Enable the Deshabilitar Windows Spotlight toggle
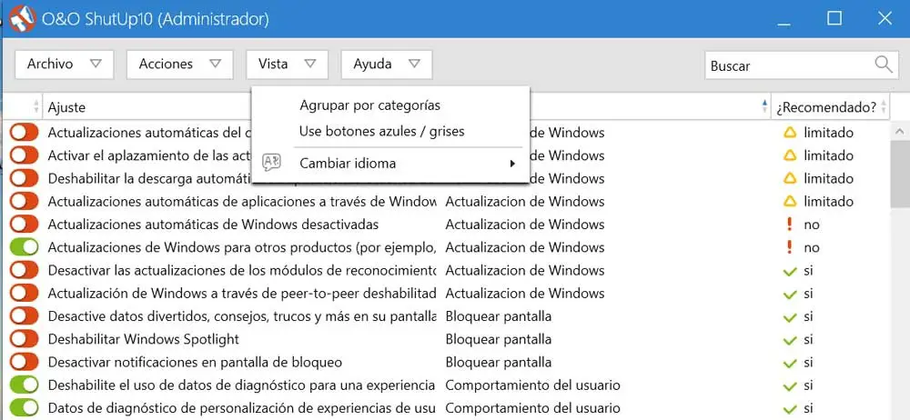This screenshot has height=420, width=910. (x=25, y=339)
